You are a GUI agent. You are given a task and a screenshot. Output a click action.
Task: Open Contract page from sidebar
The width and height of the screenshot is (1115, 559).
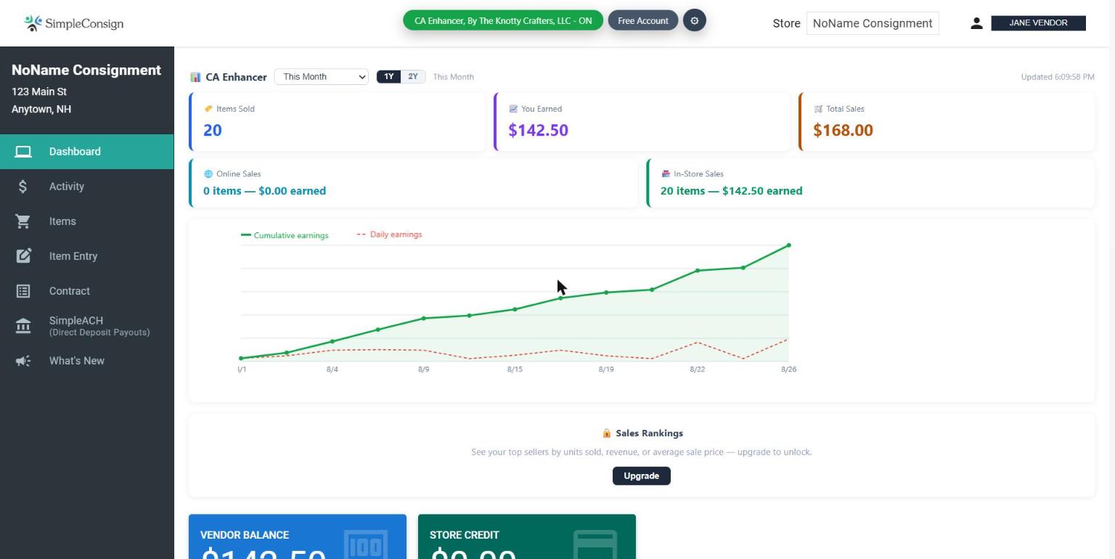pos(87,291)
